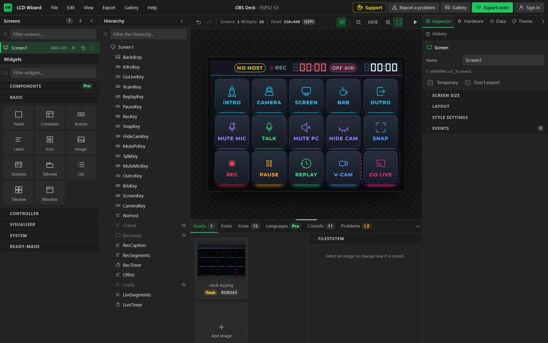
Task: Expand the CONTROLLER section
Action: coord(50,213)
